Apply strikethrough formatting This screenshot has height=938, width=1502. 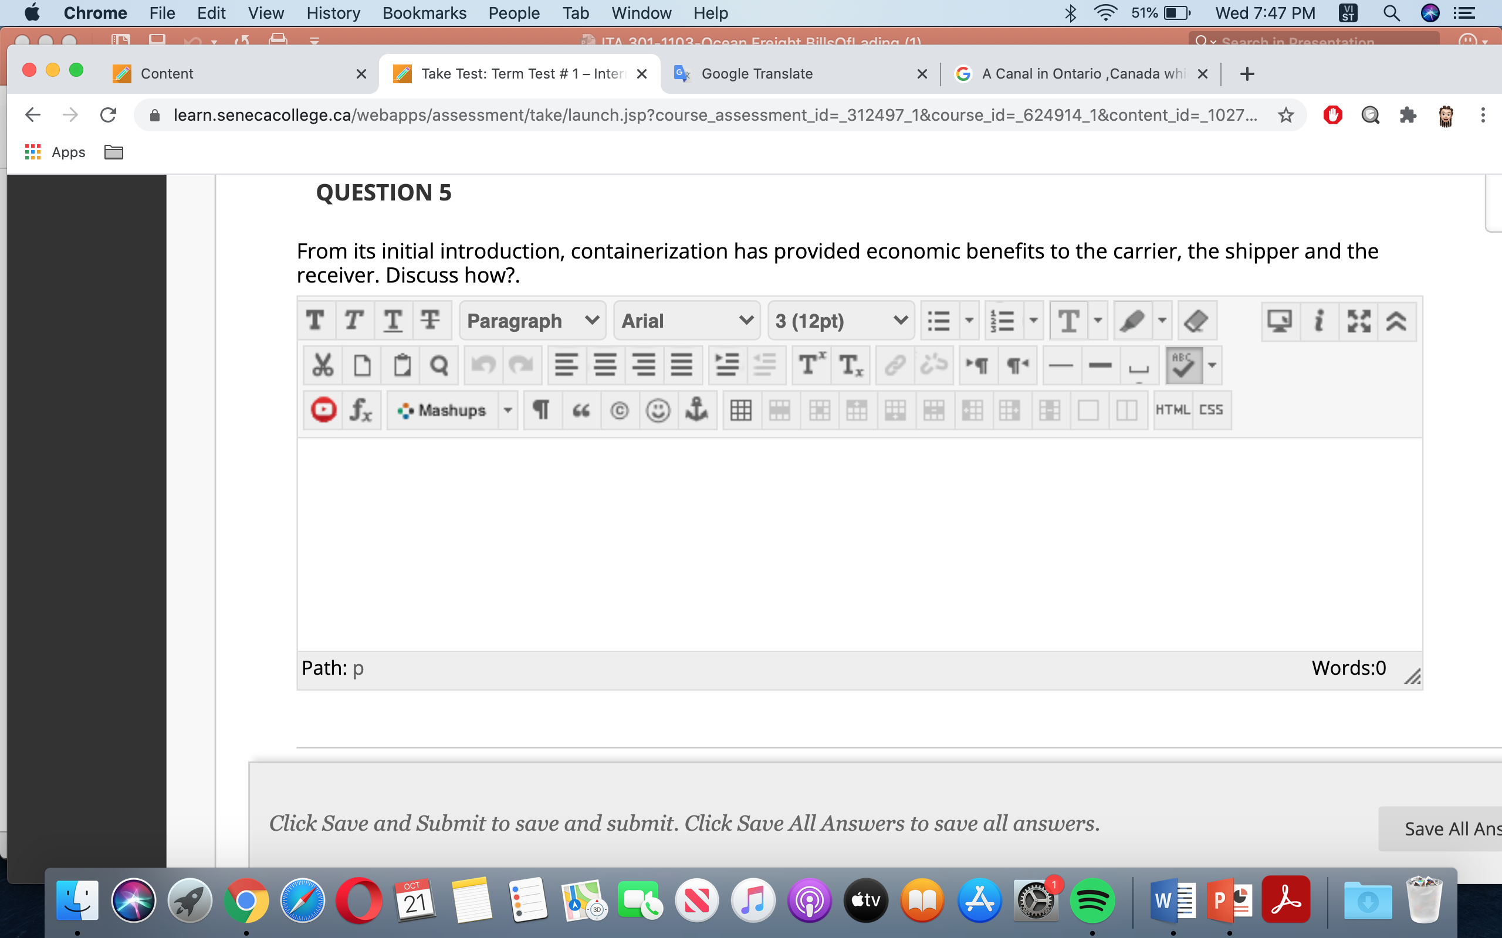[x=430, y=320]
